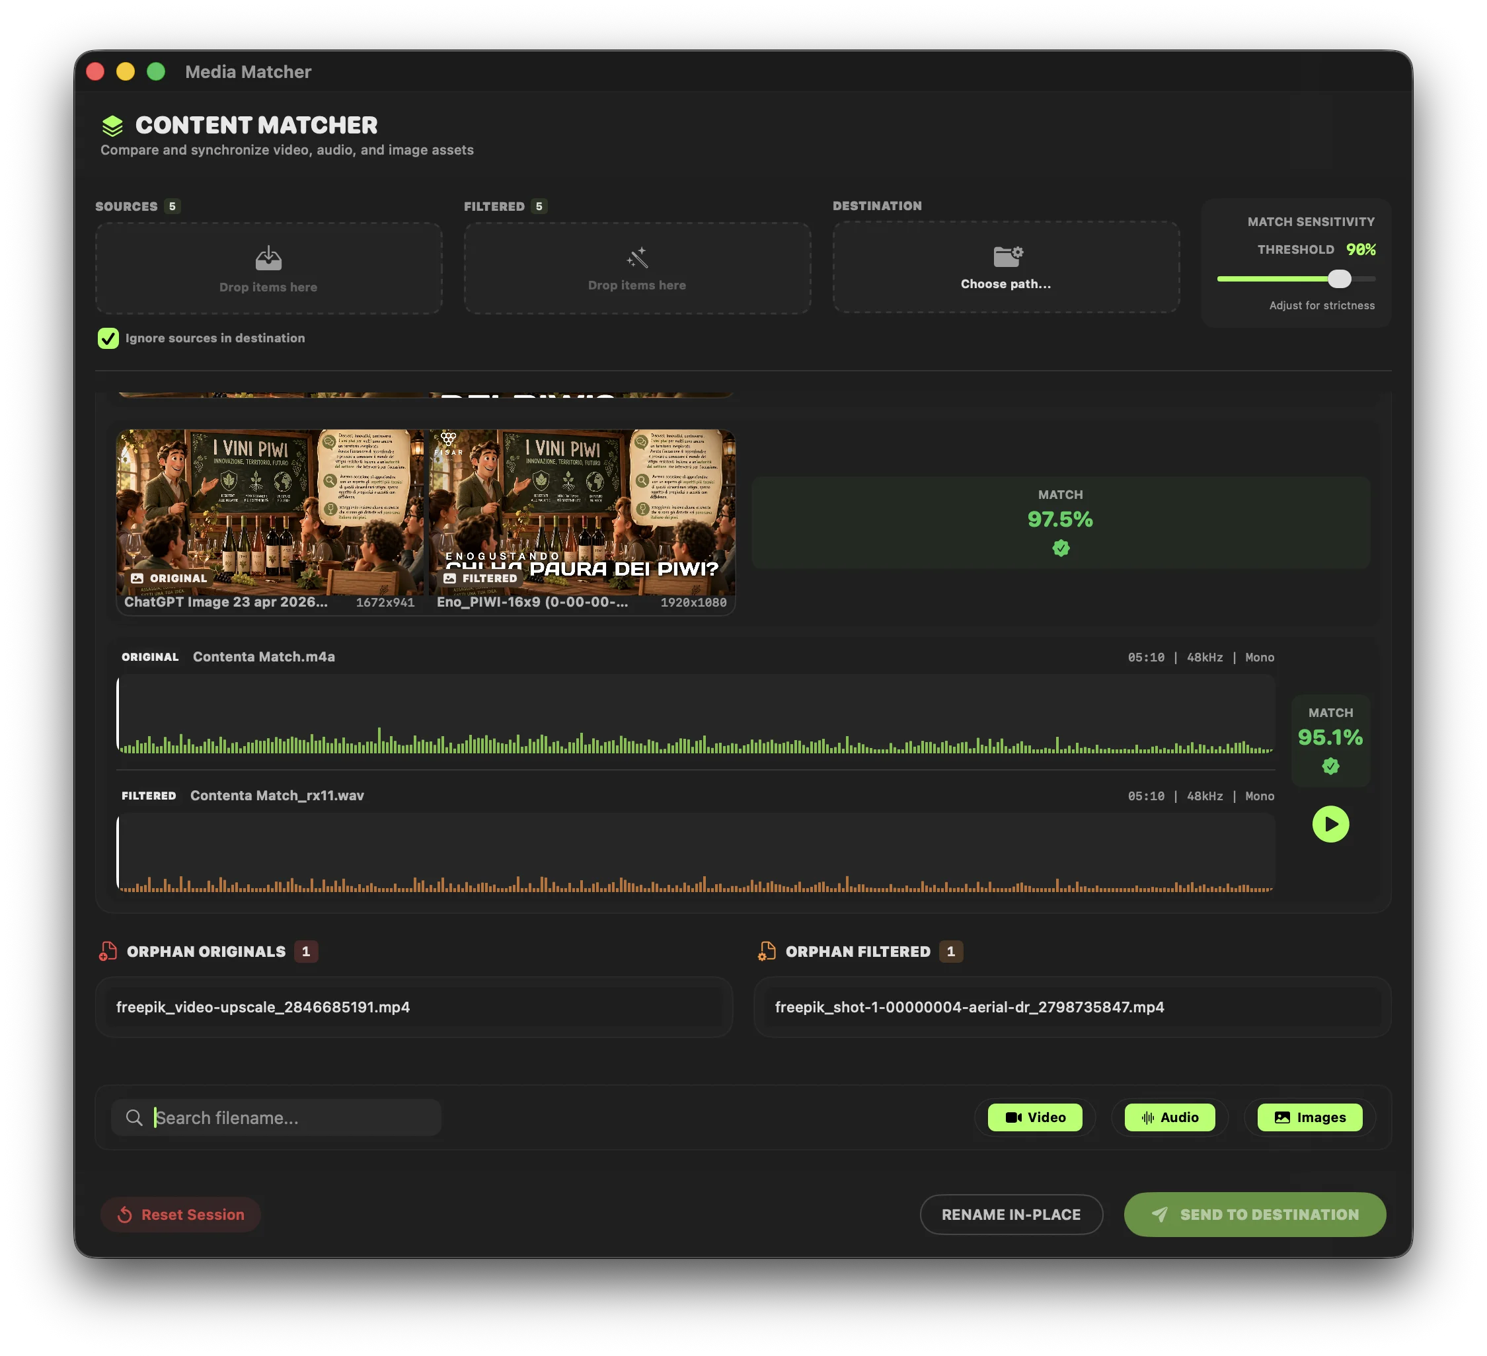This screenshot has width=1487, height=1356.
Task: Click the paper plane icon in Send button
Action: coord(1159,1215)
